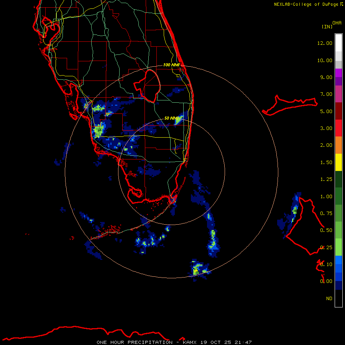Click the ONE HOUR PRECIPITATION KAMX title line
Screen dimensions: 345x345
tap(174, 342)
